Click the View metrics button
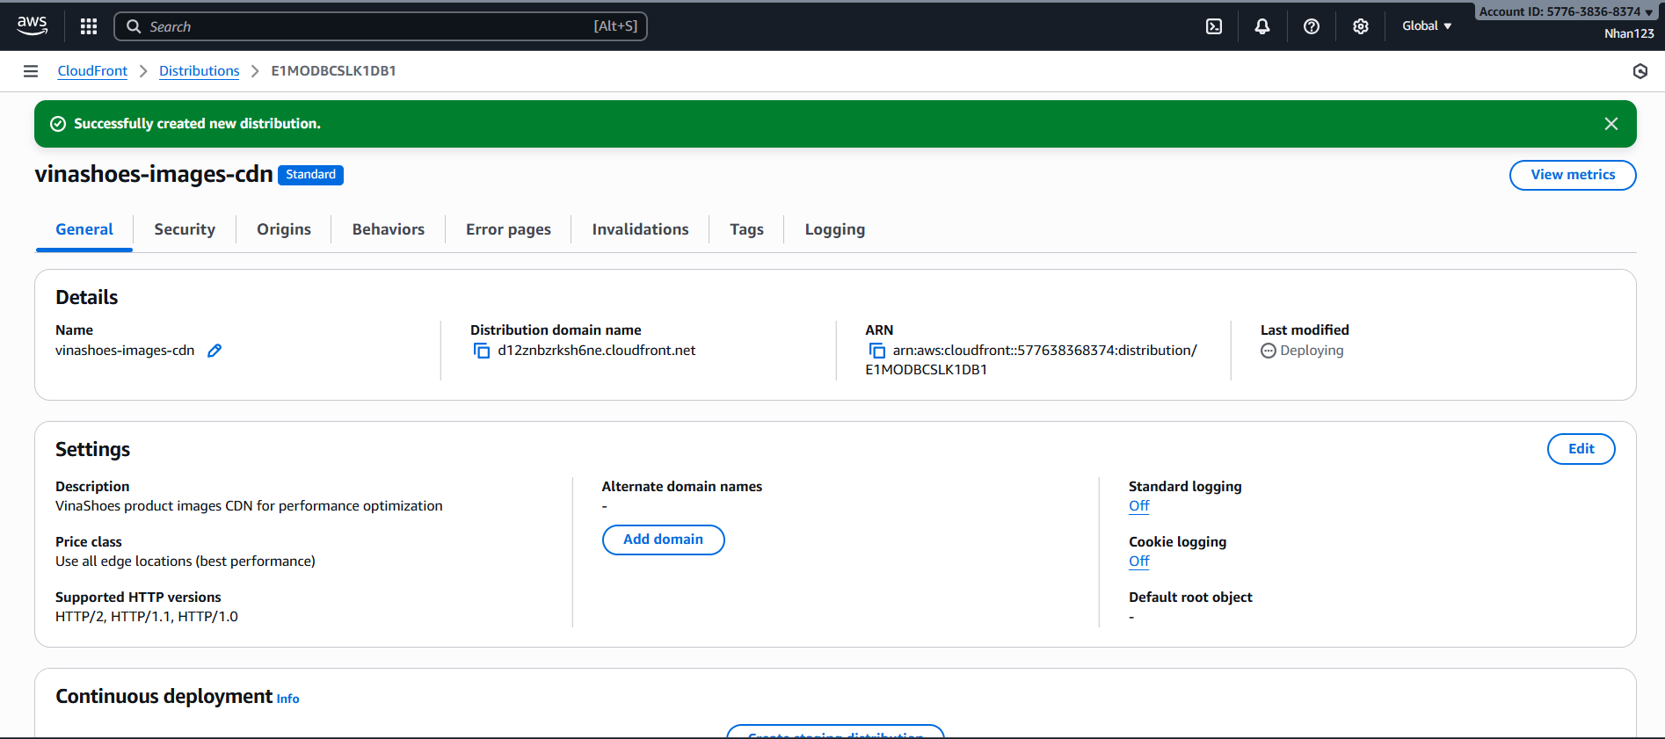Viewport: 1665px width, 739px height. tap(1573, 175)
